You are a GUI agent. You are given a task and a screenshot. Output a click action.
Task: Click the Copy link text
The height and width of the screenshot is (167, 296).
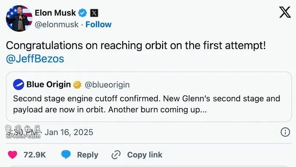(145, 155)
